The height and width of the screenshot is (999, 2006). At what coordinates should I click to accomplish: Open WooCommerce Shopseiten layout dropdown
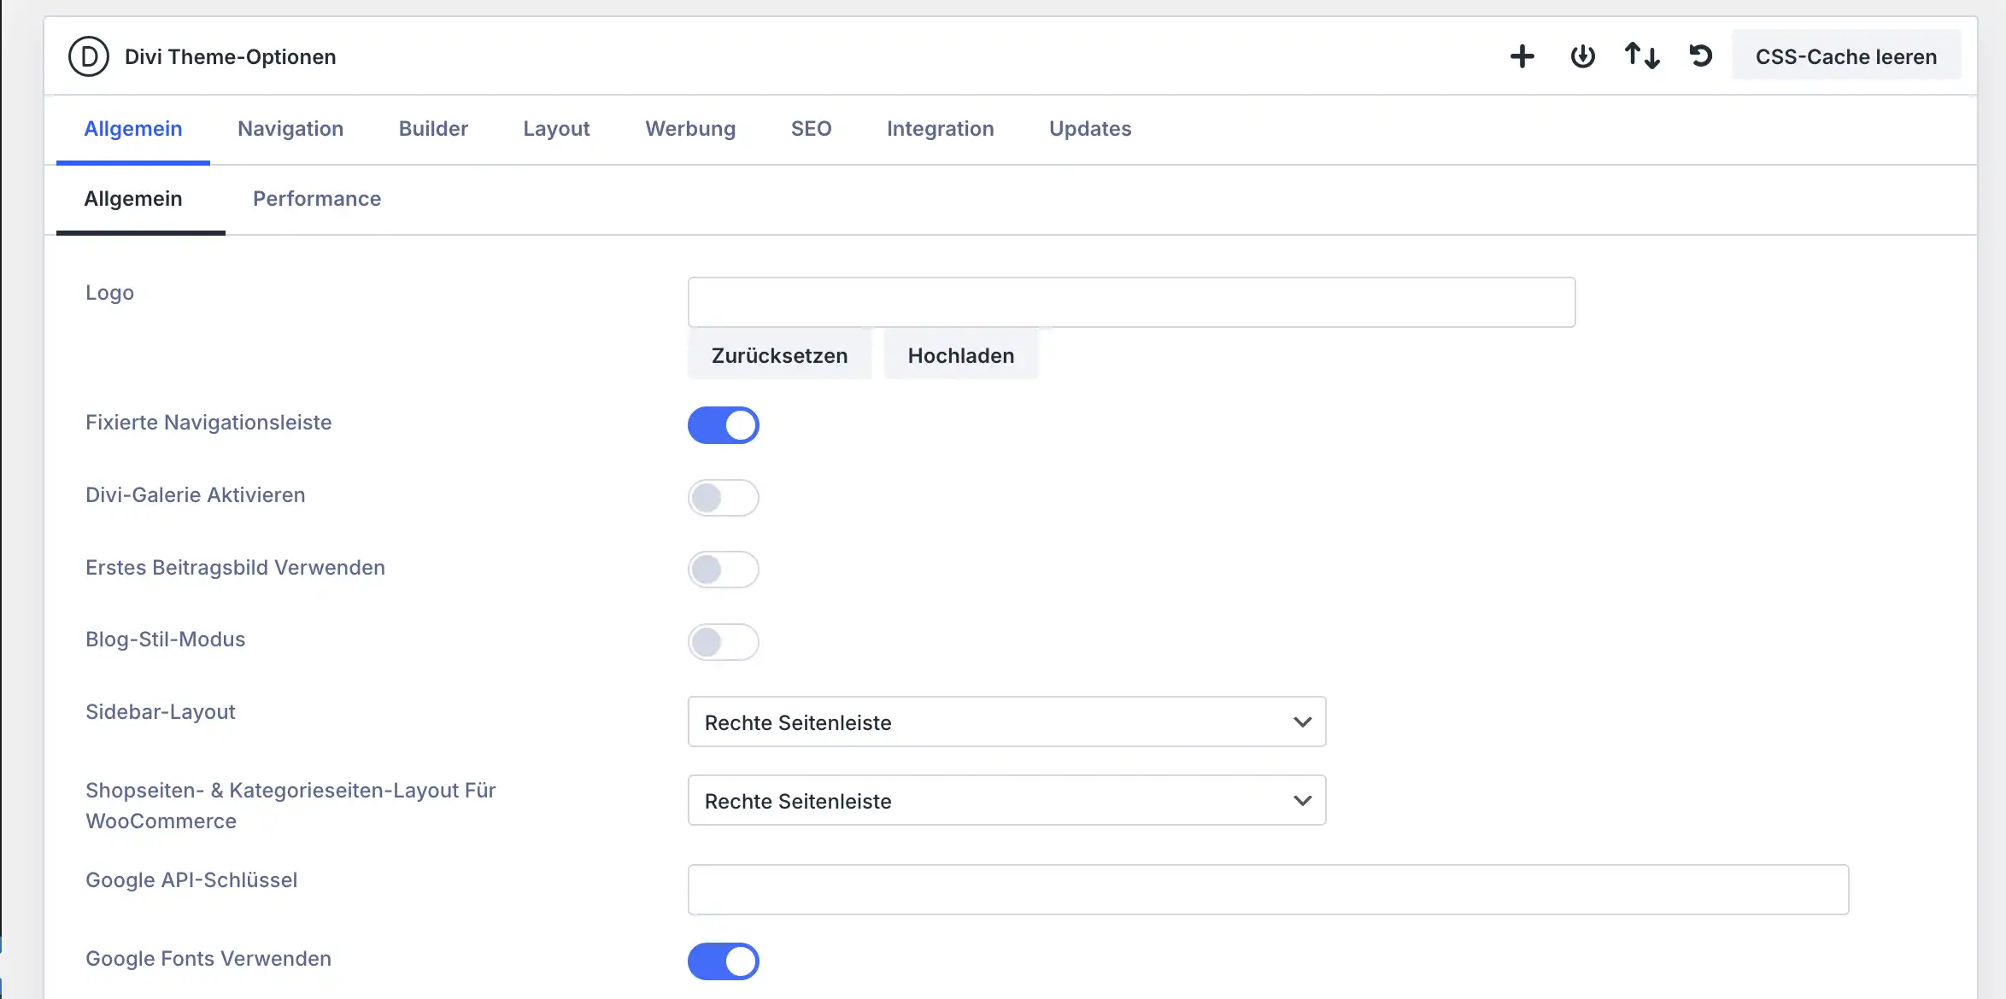click(1006, 801)
